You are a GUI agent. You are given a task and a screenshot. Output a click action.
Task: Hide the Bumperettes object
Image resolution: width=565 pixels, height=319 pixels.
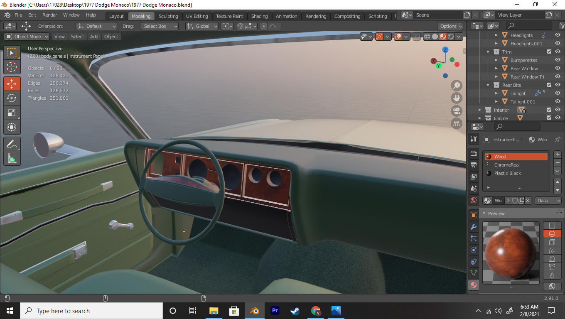(558, 60)
